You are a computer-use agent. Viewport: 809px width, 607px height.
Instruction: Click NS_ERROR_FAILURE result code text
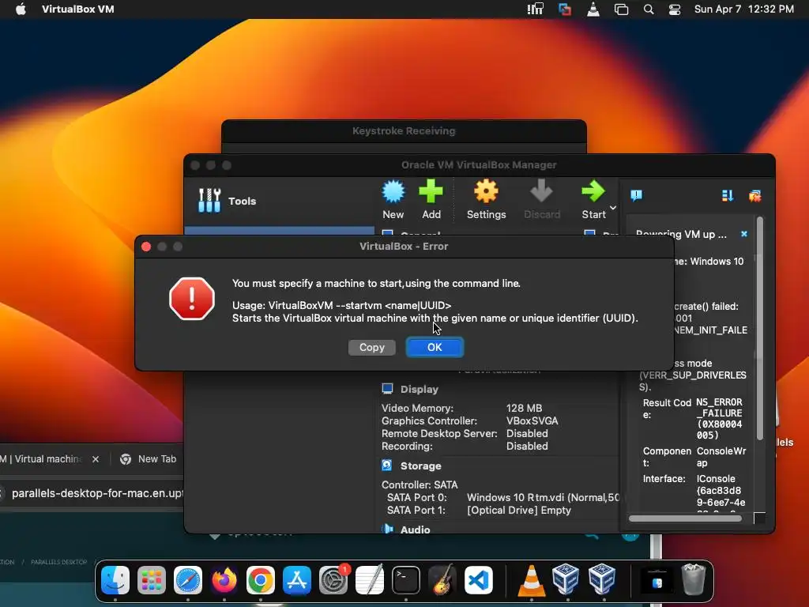719,419
